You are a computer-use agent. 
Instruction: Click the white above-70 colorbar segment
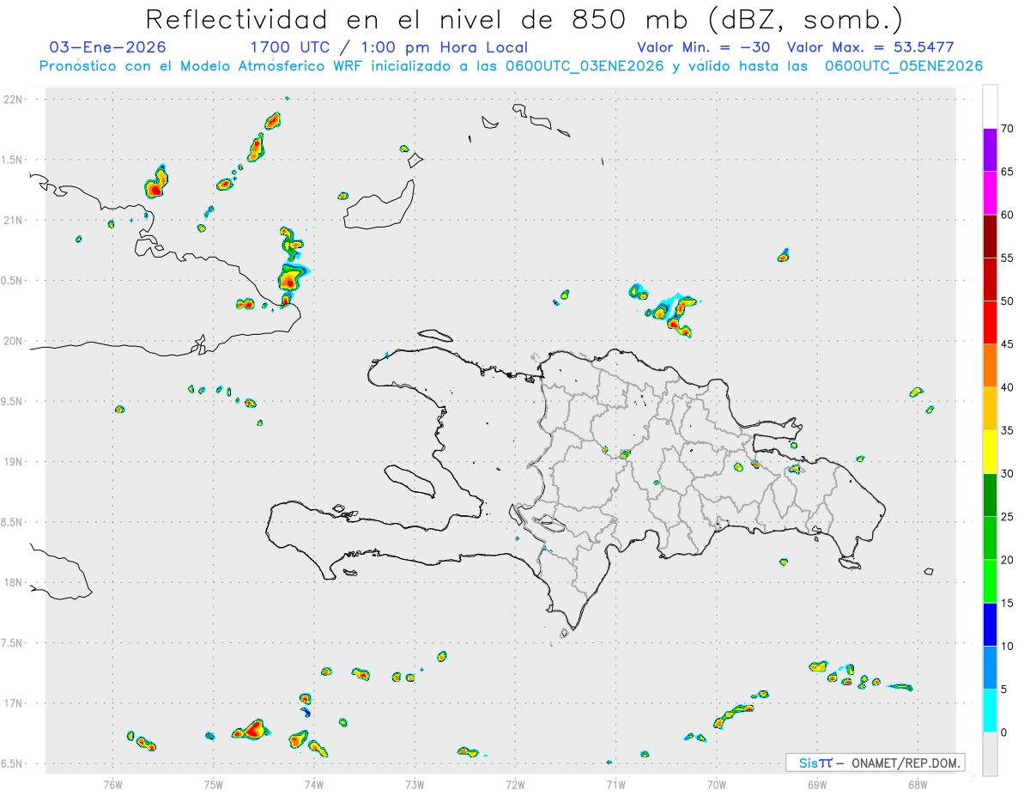click(990, 107)
